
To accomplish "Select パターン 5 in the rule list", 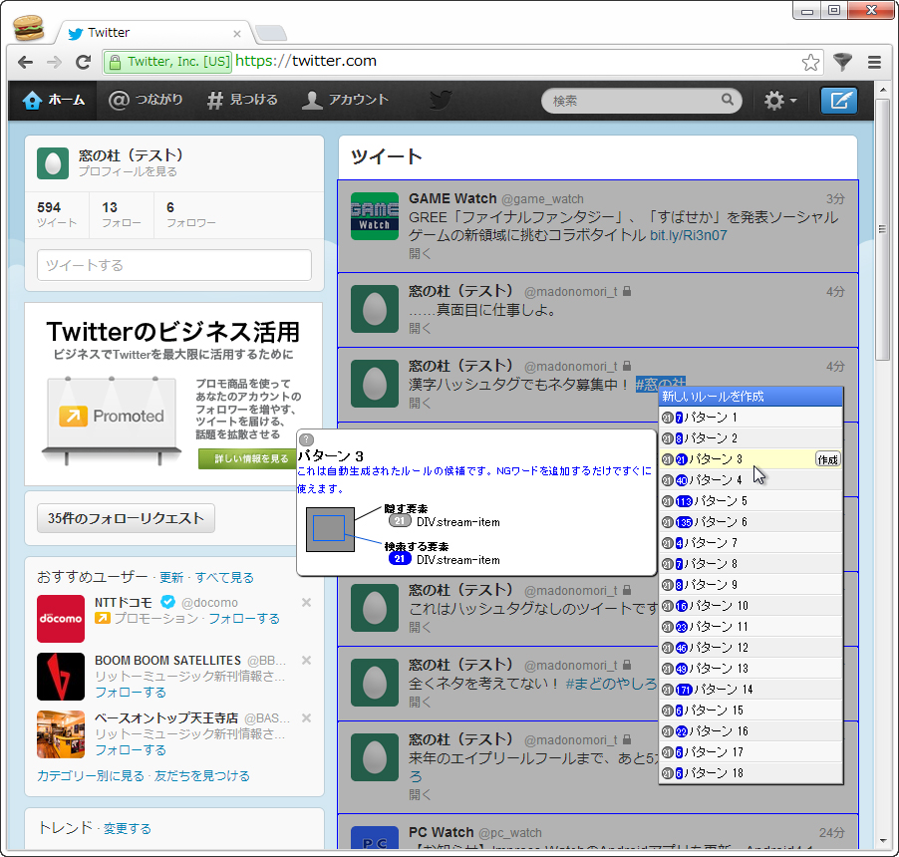I will 750,501.
